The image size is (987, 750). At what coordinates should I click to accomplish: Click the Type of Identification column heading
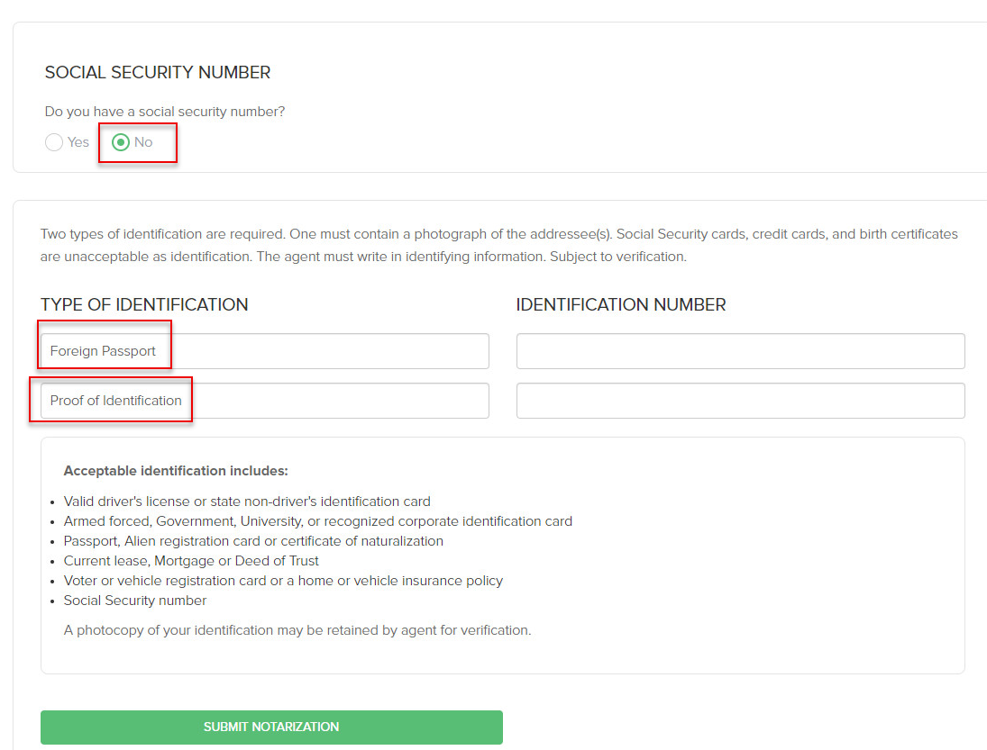[x=144, y=305]
